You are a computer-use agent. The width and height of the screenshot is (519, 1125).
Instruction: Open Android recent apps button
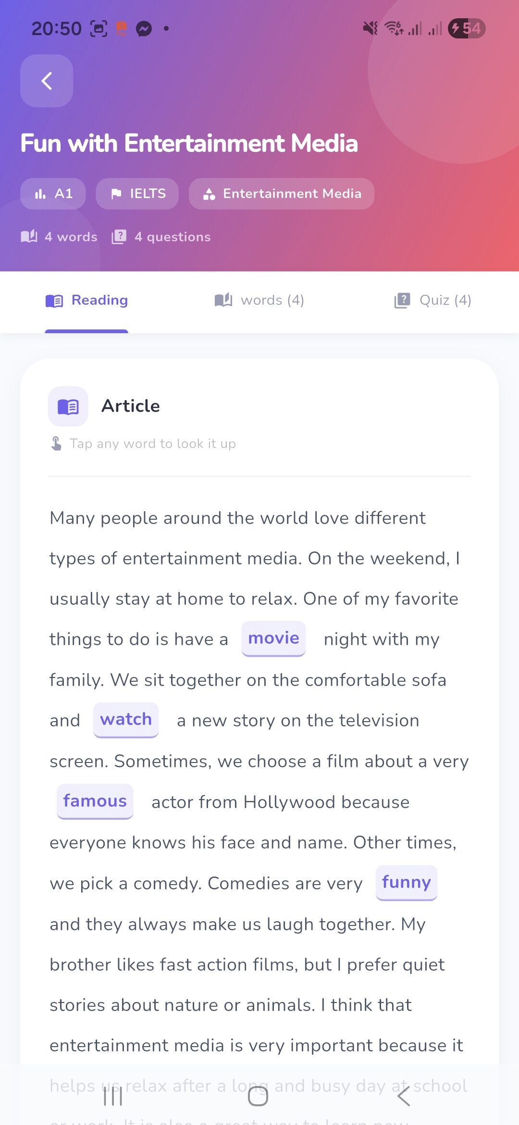(x=113, y=1096)
